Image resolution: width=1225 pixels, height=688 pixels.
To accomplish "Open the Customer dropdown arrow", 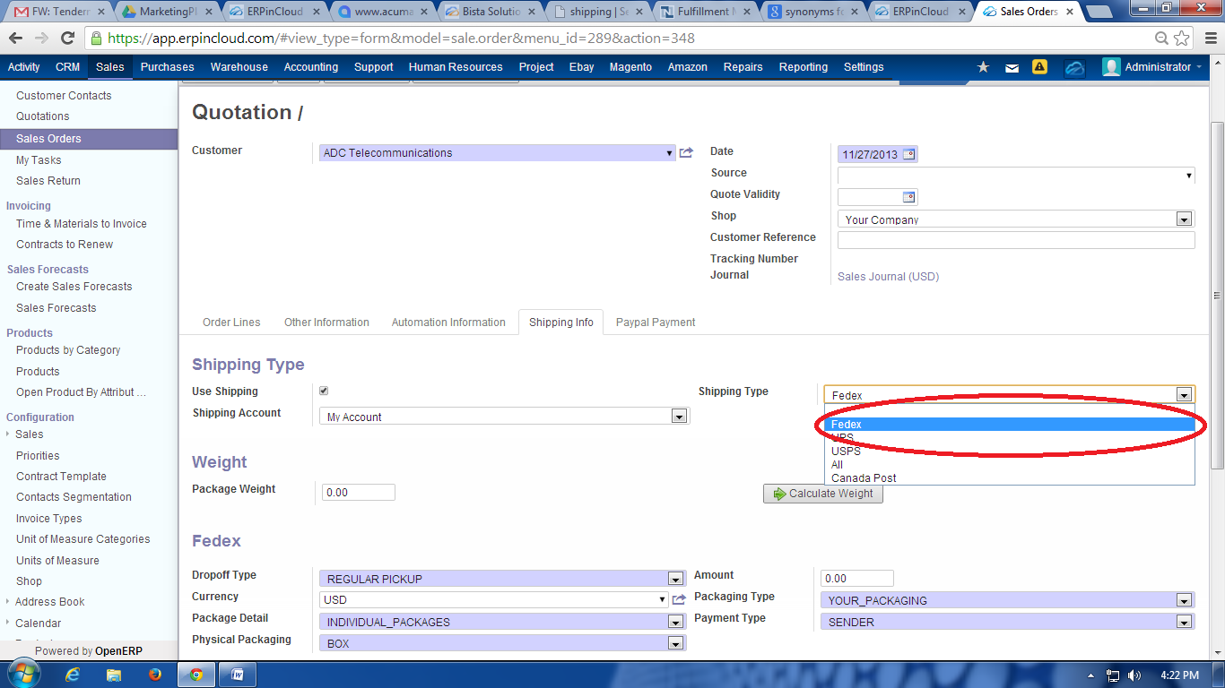I will pos(669,153).
